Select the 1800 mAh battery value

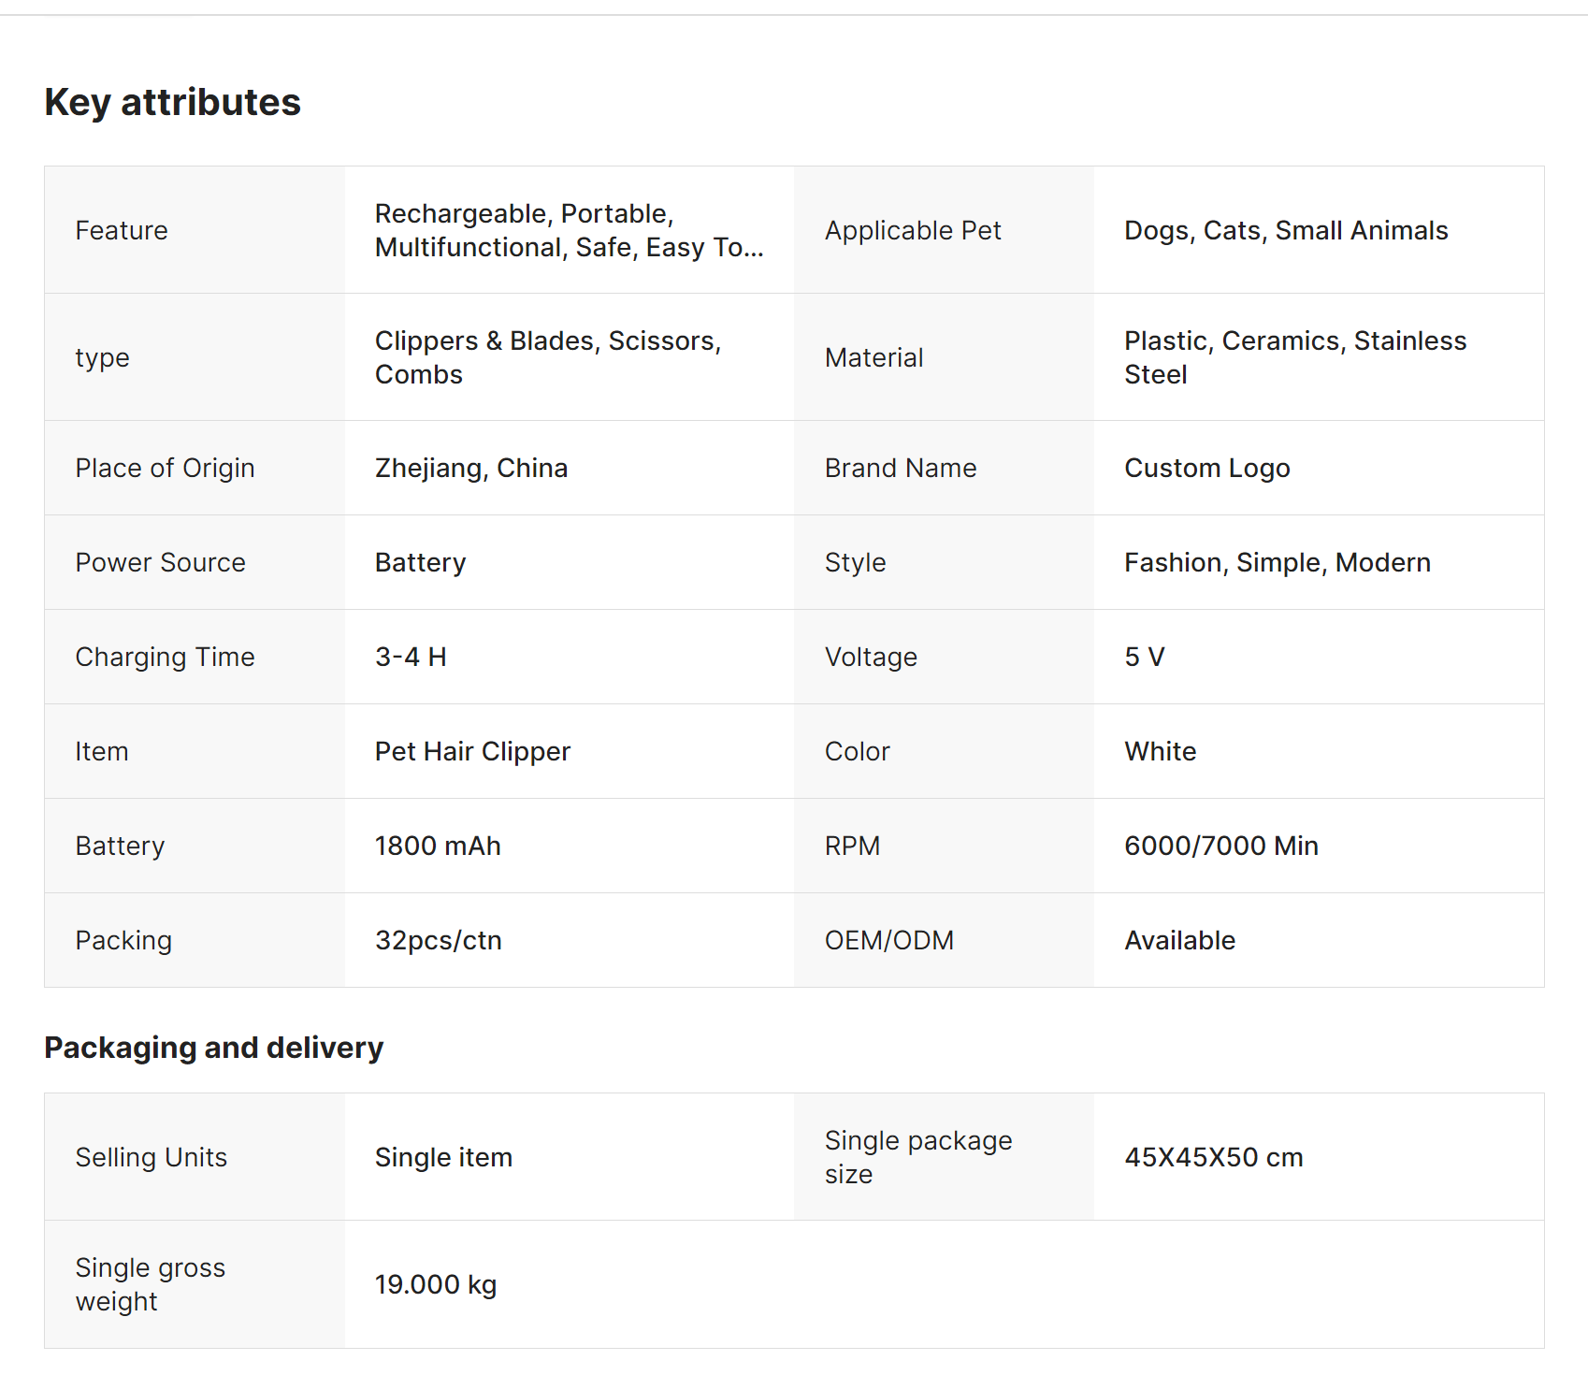pyautogui.click(x=438, y=846)
